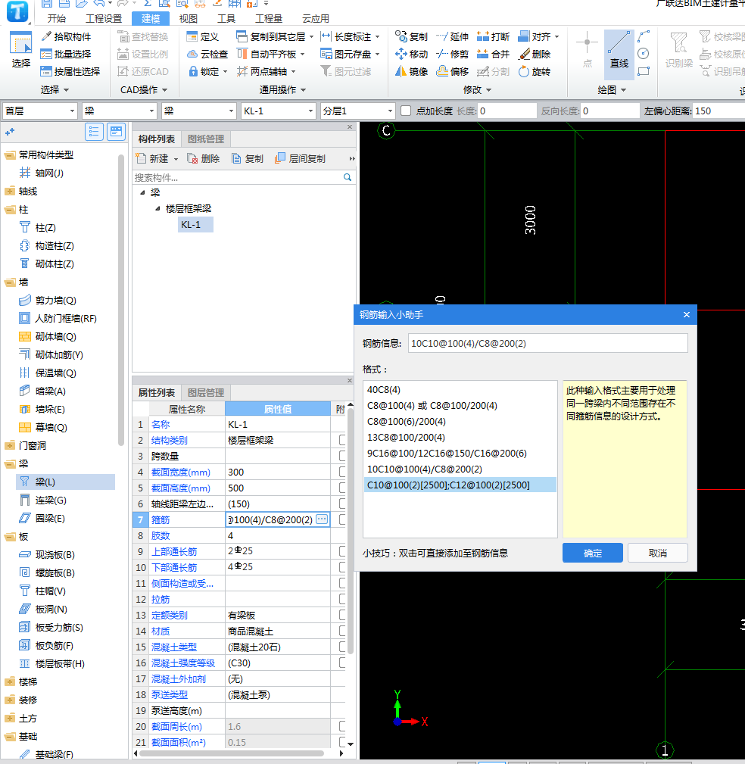Choose the circle drawing tool
The width and height of the screenshot is (745, 764).
click(x=643, y=54)
